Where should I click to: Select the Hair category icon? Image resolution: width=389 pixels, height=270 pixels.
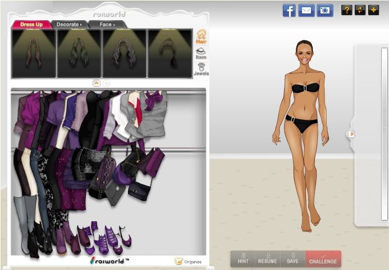tap(201, 37)
